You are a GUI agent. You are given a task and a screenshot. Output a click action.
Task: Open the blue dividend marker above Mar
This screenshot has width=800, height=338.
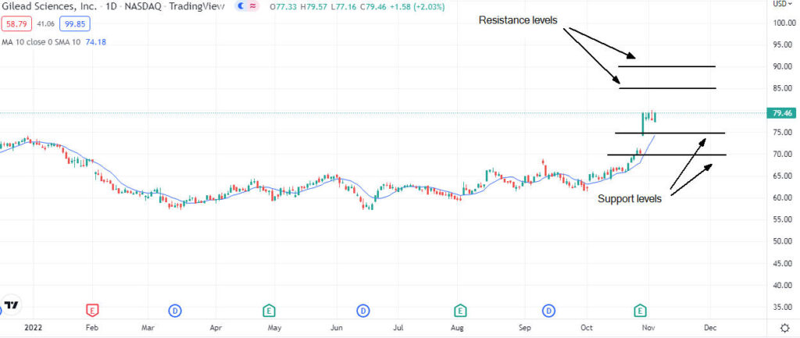pos(175,309)
